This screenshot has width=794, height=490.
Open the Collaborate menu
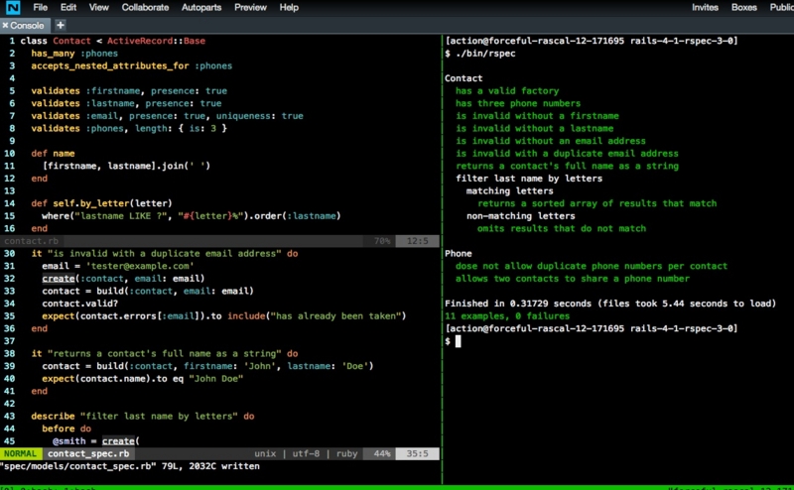pos(145,7)
